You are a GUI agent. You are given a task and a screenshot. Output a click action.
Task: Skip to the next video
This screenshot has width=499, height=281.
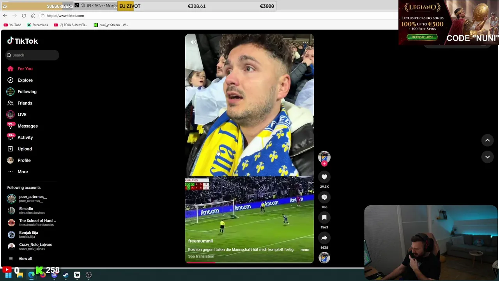487,157
